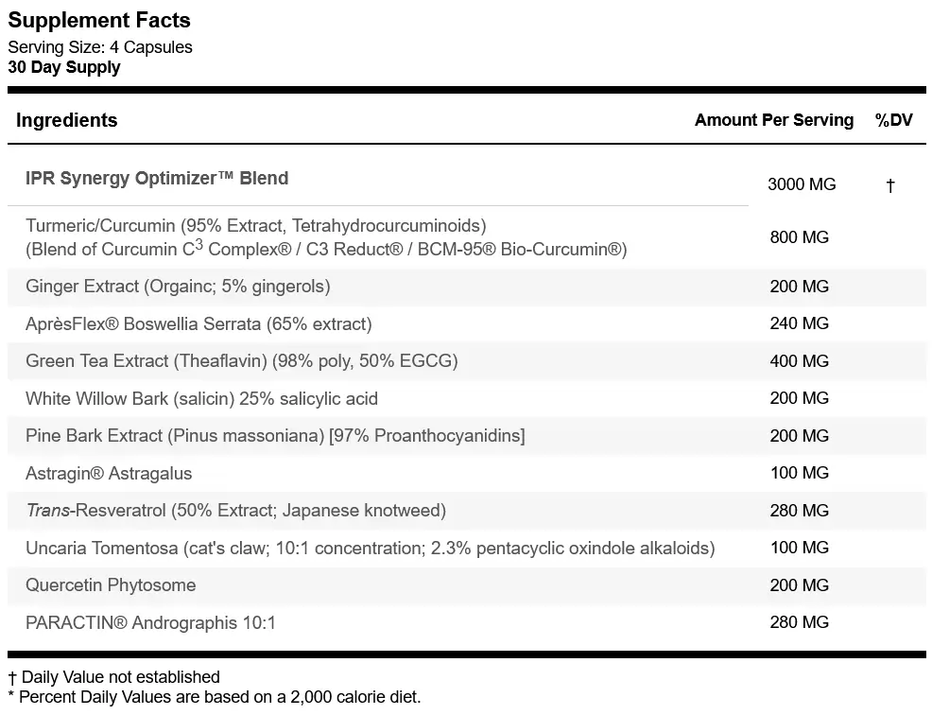Screen dimensions: 932x715
Task: Click the Amount Per Serving column header
Action: 774,120
